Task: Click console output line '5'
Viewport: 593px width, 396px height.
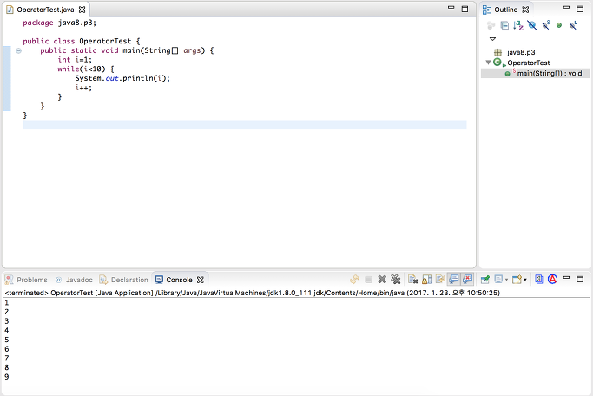Action: click(x=6, y=340)
